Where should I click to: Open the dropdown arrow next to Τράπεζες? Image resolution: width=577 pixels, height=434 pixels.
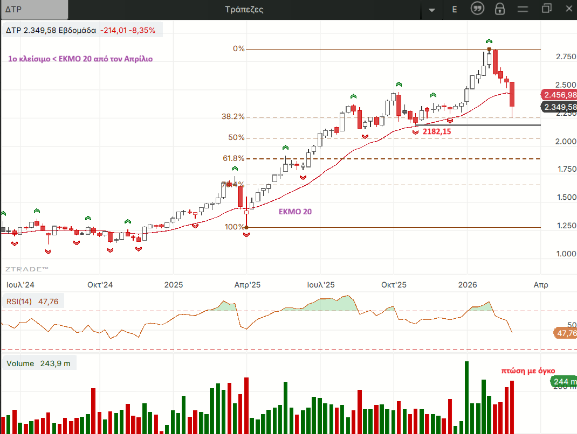[431, 10]
